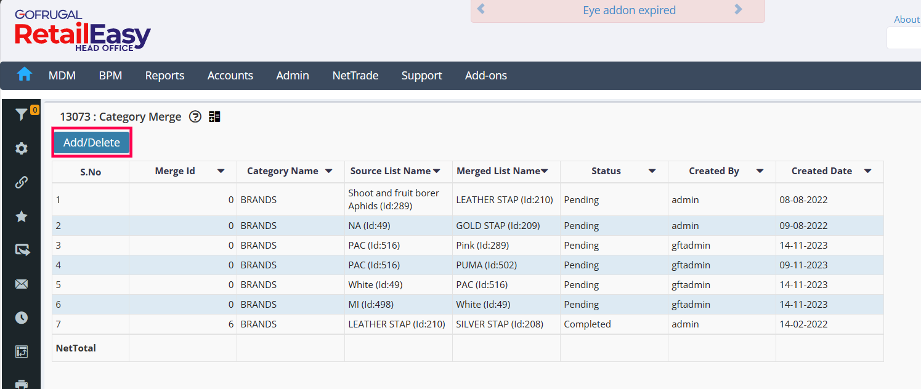Open the Reports menu
The height and width of the screenshot is (389, 921).
164,75
